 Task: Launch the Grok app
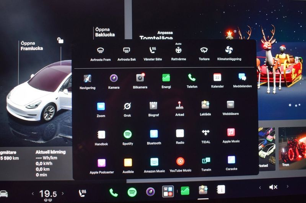pos(127,109)
